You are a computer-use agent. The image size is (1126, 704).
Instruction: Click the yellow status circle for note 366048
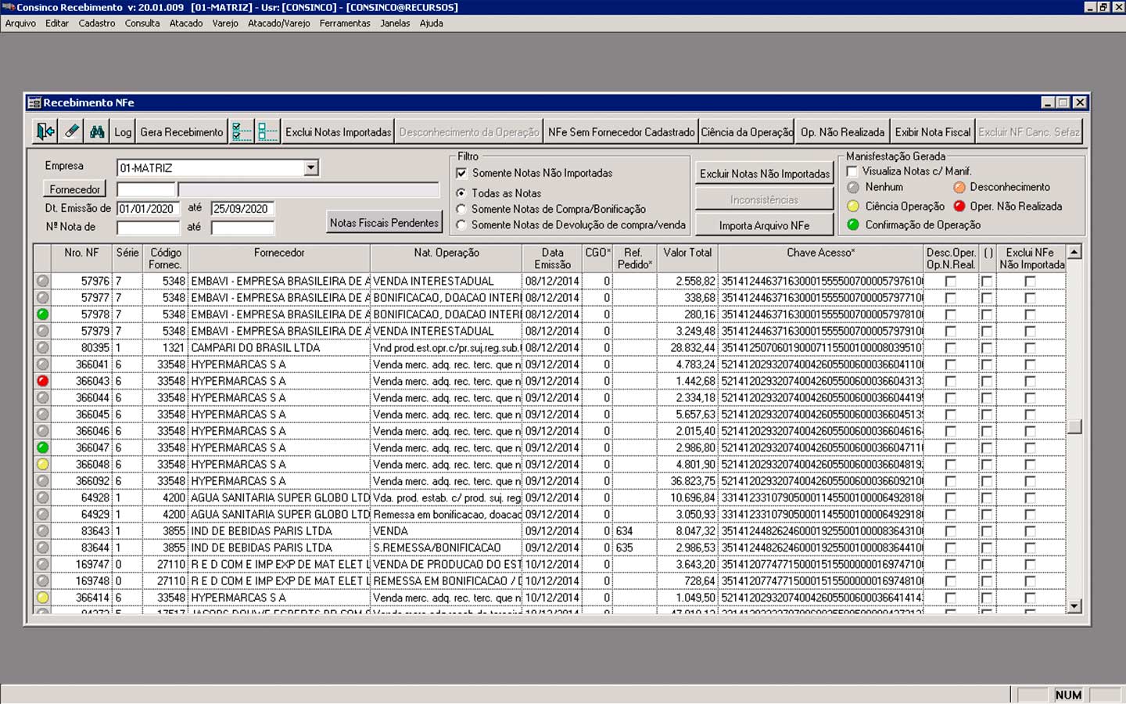(x=43, y=465)
